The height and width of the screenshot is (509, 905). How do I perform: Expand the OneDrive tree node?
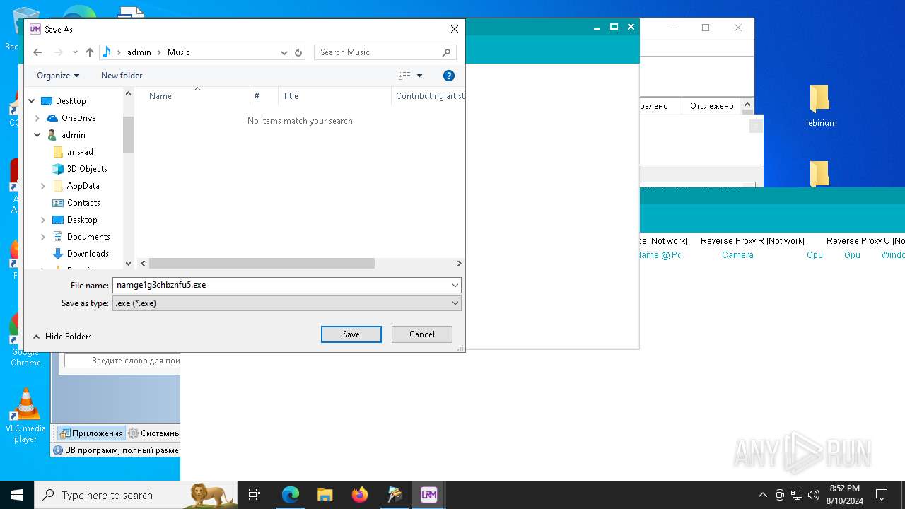tap(37, 118)
